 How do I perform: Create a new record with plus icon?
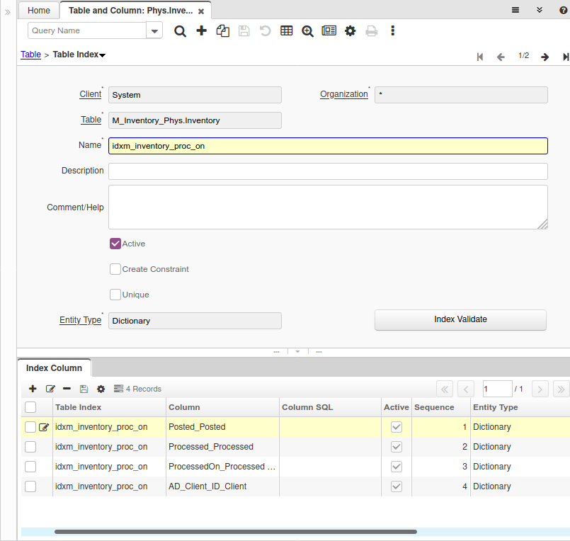tap(202, 30)
